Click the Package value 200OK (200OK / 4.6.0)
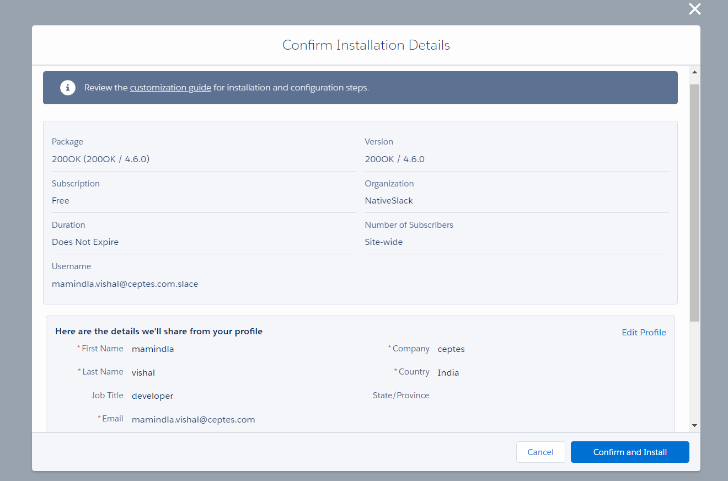 [100, 159]
